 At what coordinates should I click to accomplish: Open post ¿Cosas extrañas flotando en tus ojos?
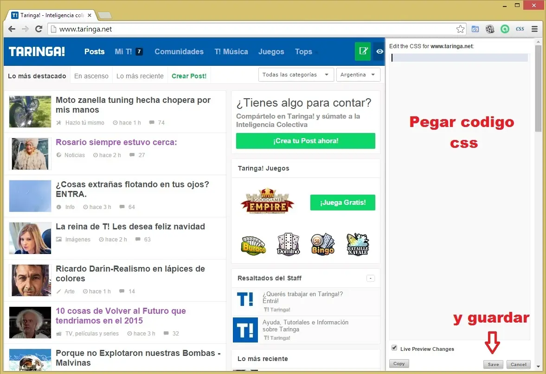click(x=132, y=189)
